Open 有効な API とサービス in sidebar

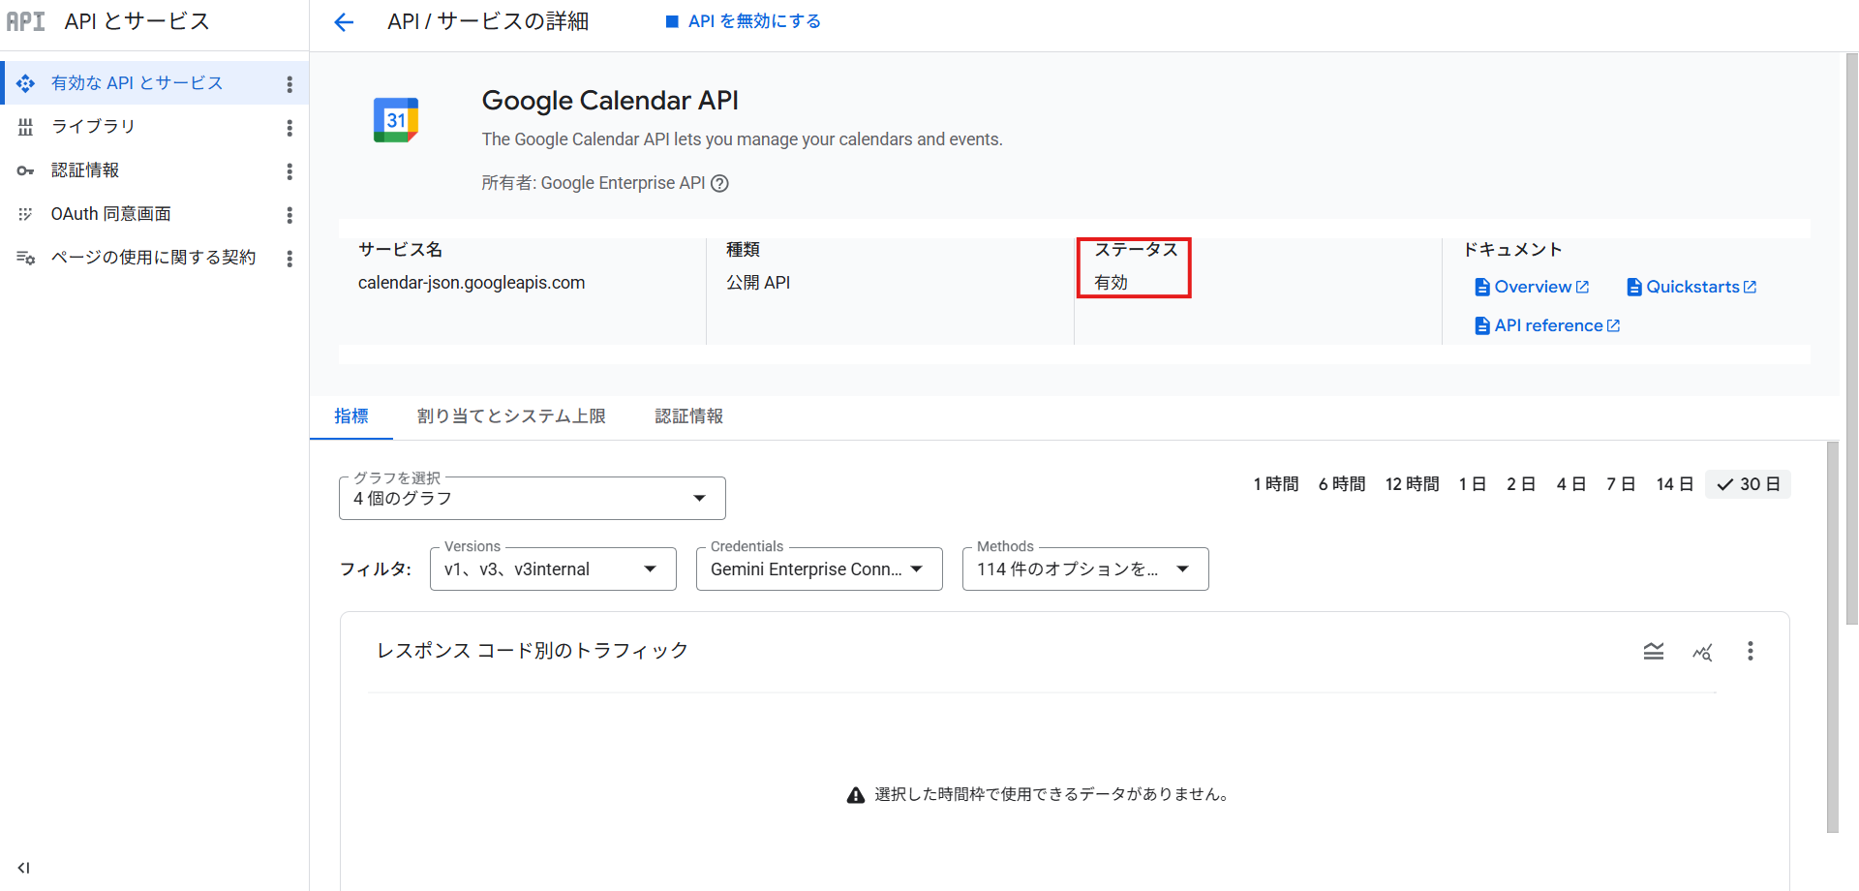tap(137, 83)
